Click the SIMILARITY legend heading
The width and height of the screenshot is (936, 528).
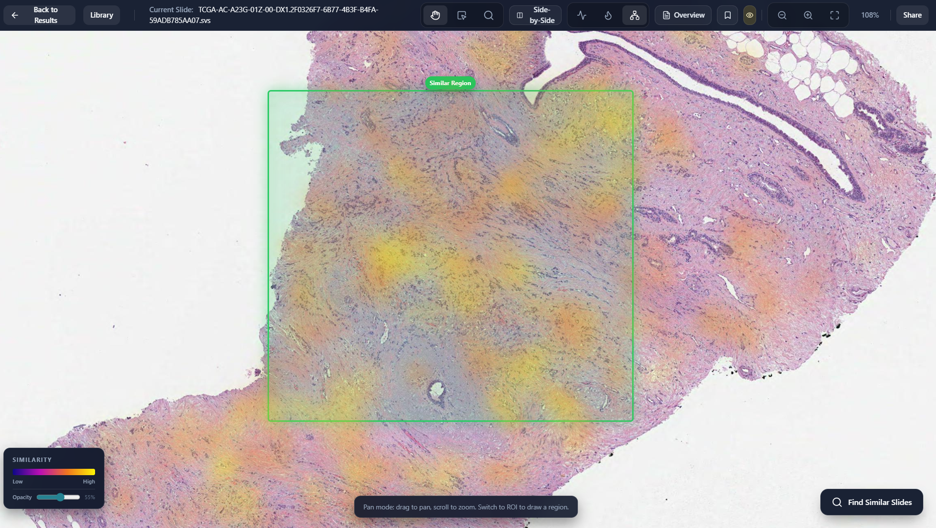point(32,460)
